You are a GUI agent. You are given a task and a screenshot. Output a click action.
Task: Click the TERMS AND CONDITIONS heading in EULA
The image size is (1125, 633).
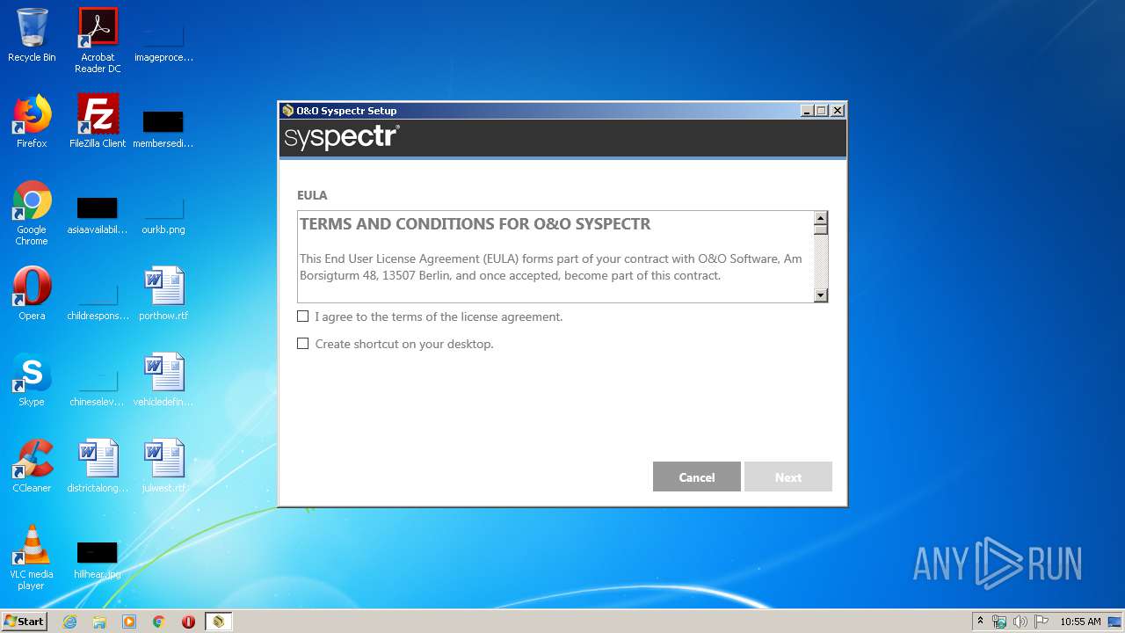475,224
